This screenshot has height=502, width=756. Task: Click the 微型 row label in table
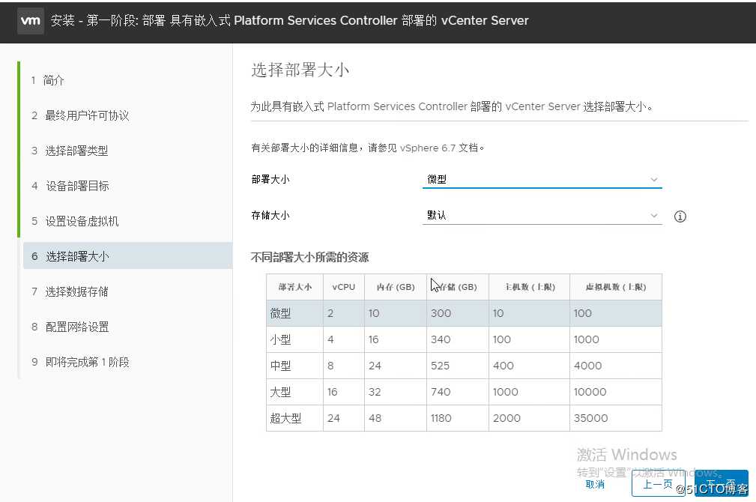[280, 313]
